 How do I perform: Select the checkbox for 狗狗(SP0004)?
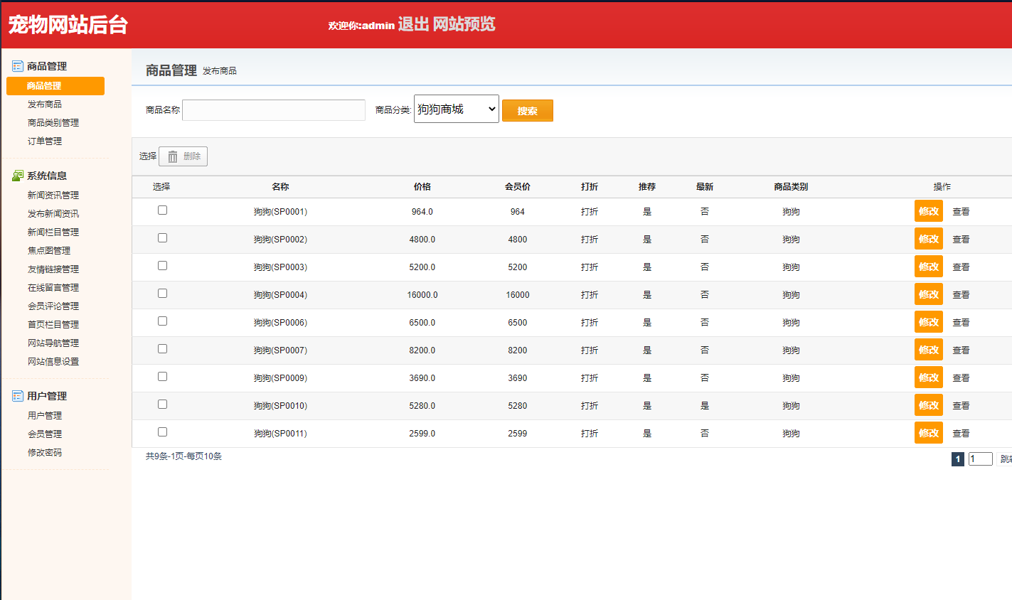point(162,294)
